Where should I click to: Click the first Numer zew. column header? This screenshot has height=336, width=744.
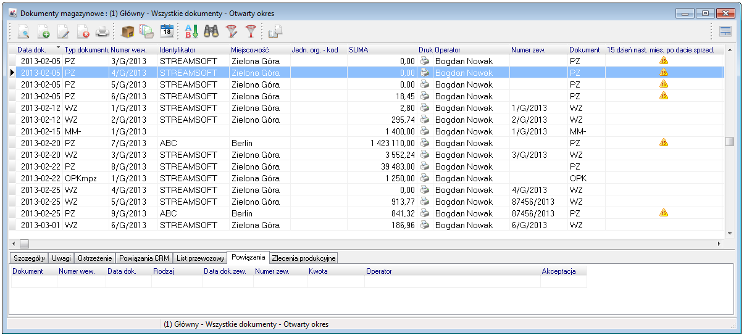click(x=538, y=50)
